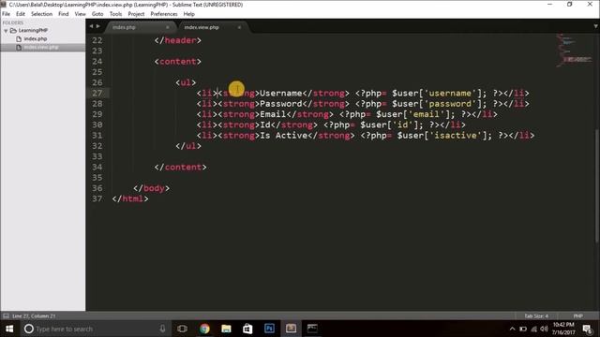Click the </body> closing tag
The height and width of the screenshot is (337, 600).
pyautogui.click(x=152, y=188)
